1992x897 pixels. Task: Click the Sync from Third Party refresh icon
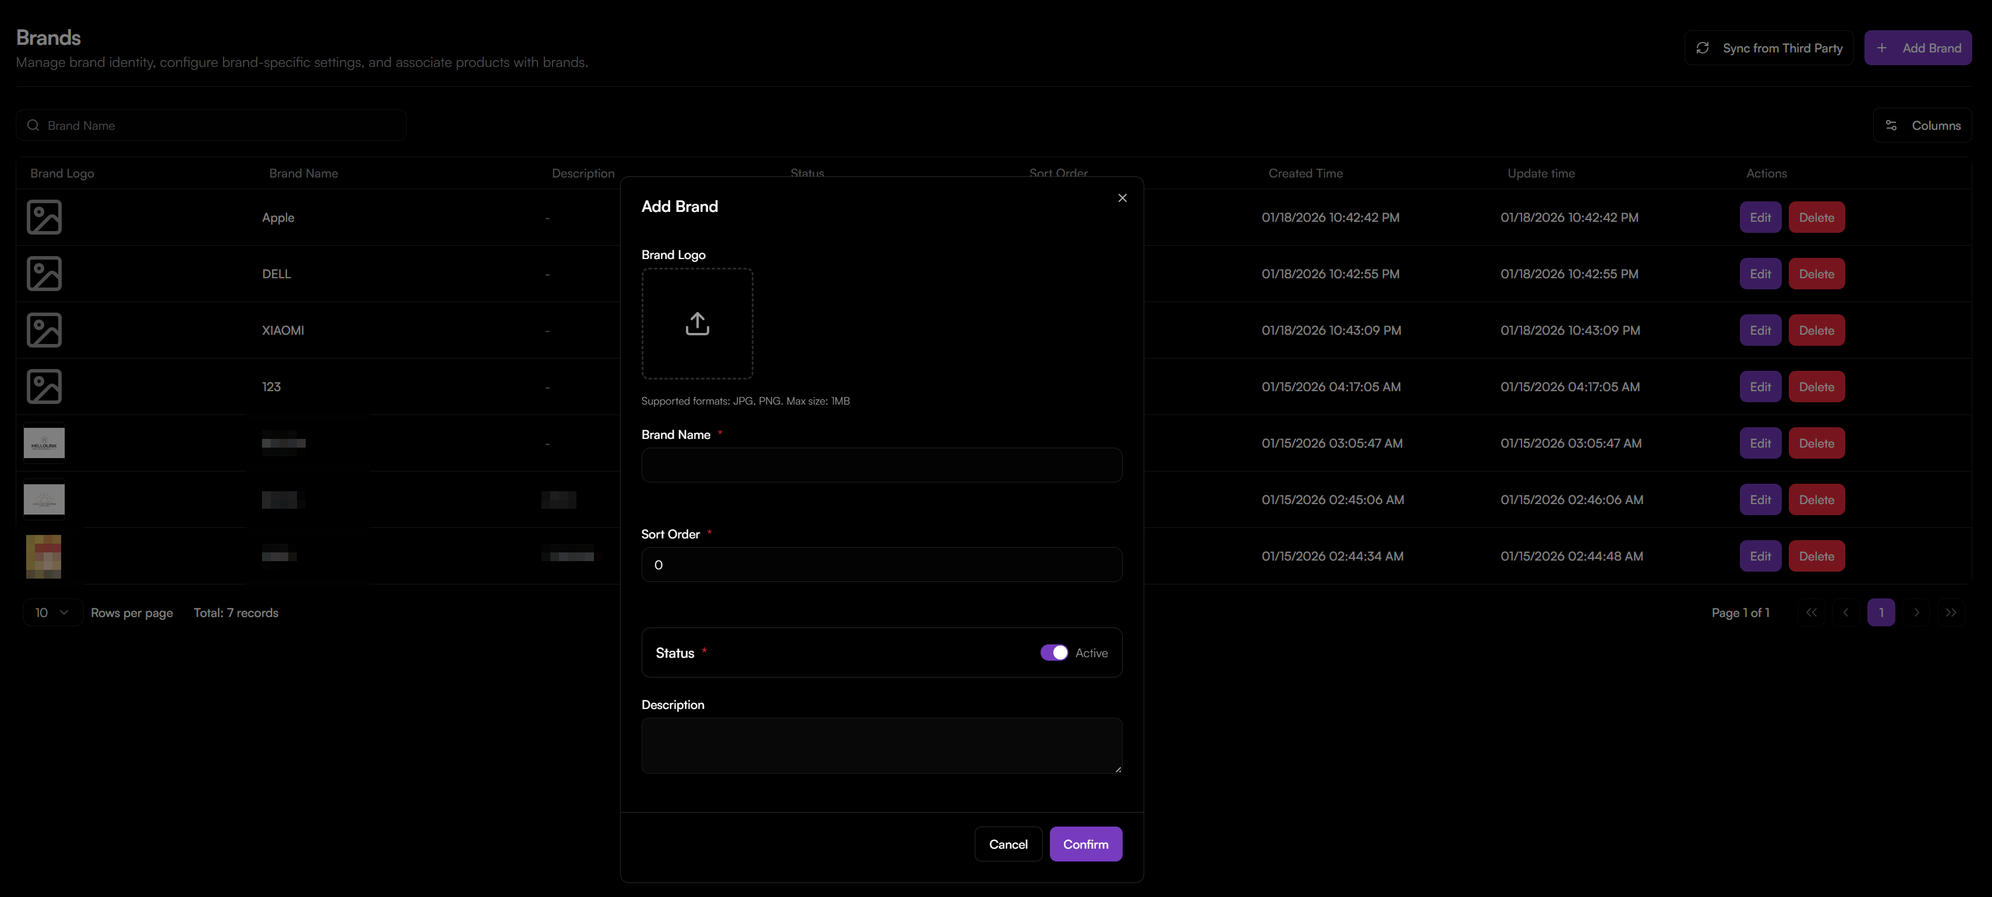[1702, 48]
